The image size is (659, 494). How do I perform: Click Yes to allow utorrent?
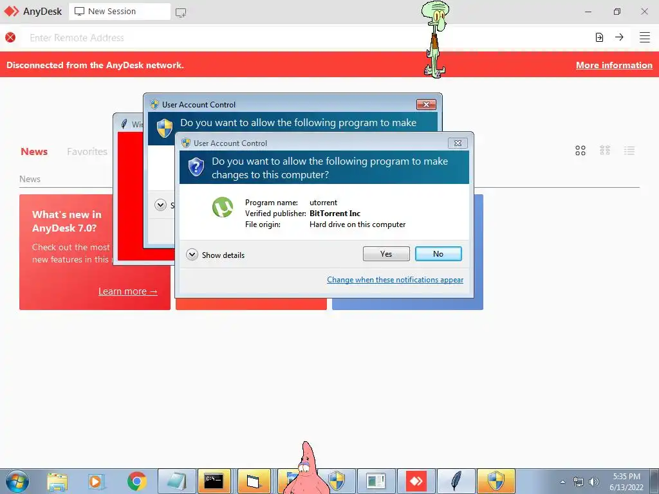point(386,253)
